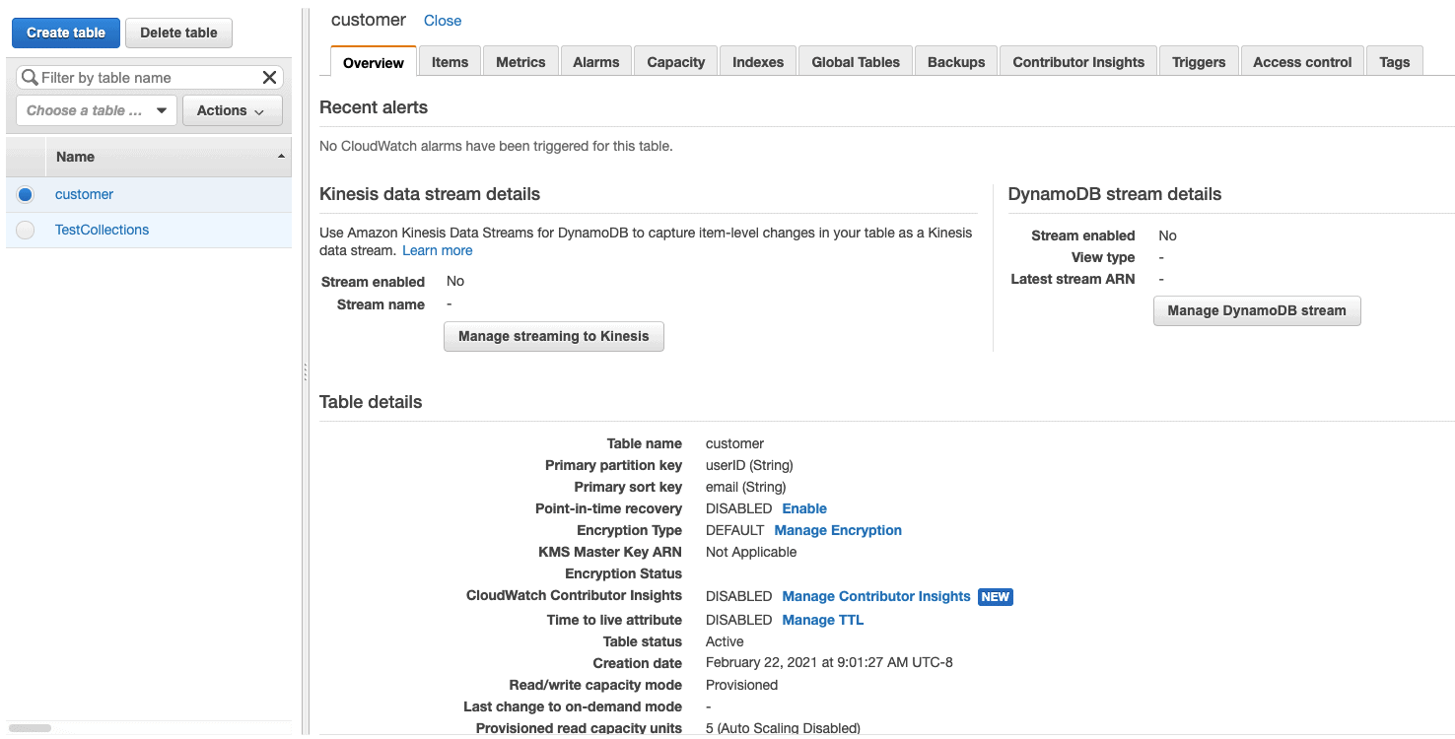Click the Name column sort arrow
The width and height of the screenshot is (1455, 739).
pyautogui.click(x=281, y=157)
